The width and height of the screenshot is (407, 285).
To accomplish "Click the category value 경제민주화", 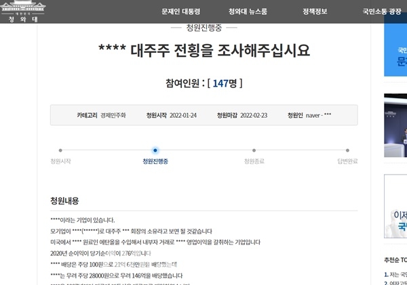I will tap(113, 115).
